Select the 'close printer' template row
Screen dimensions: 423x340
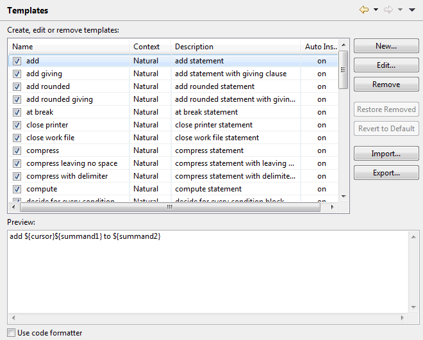[47, 125]
